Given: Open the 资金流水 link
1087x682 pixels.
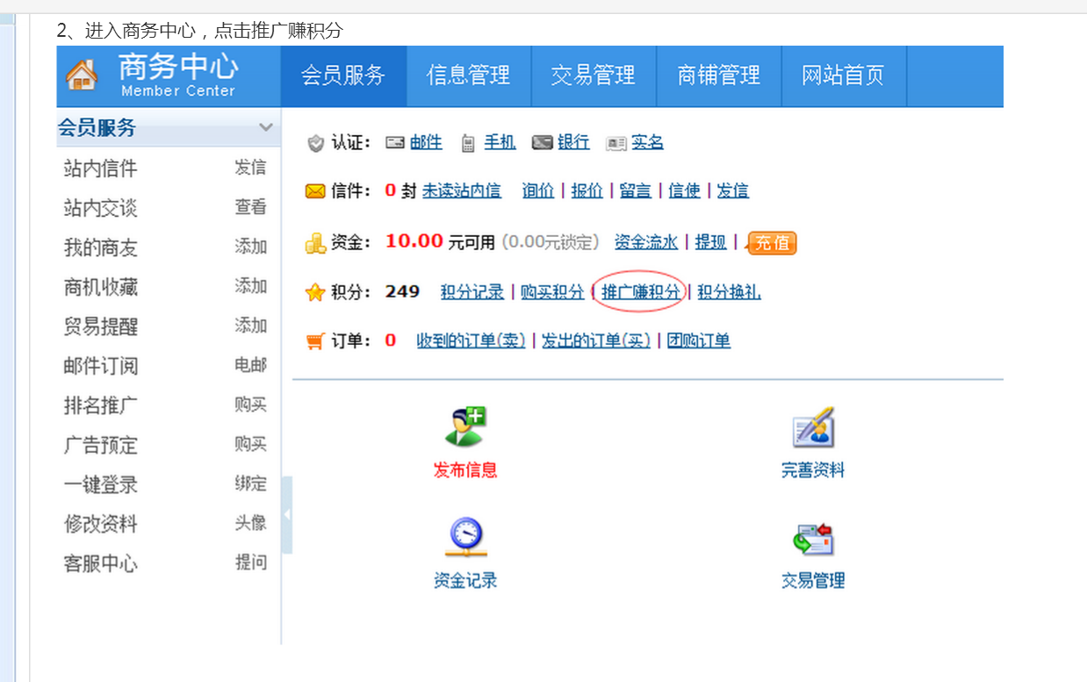Looking at the screenshot, I should 645,242.
